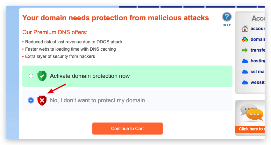The width and height of the screenshot is (271, 145).
Task: Open the hosting link in sidebar
Action: [258, 61]
